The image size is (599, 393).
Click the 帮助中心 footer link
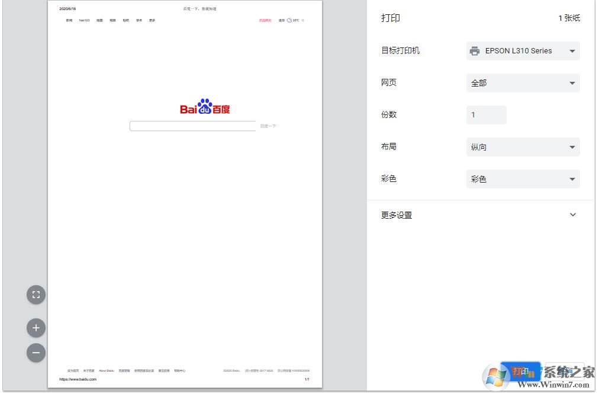[181, 370]
